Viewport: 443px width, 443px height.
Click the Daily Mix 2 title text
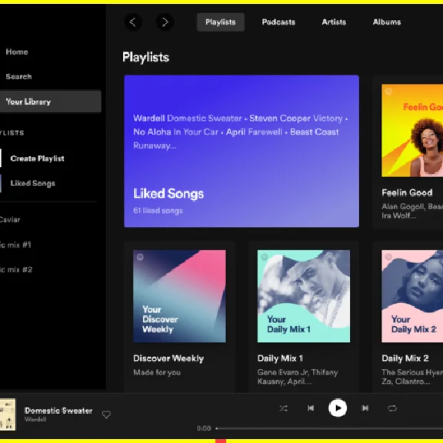click(405, 358)
